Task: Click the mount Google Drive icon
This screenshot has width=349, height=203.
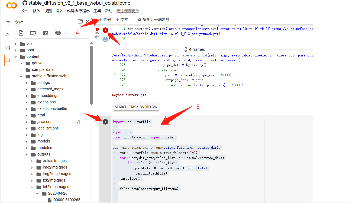Action: click(x=46, y=33)
